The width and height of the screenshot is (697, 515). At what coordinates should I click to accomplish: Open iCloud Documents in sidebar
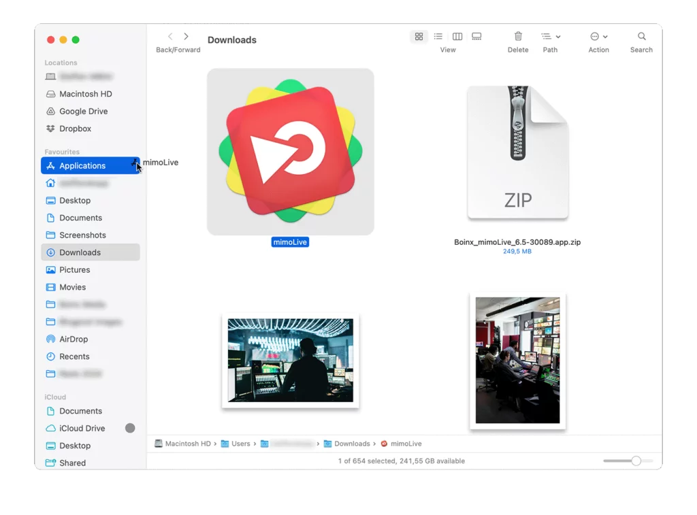pyautogui.click(x=91, y=411)
